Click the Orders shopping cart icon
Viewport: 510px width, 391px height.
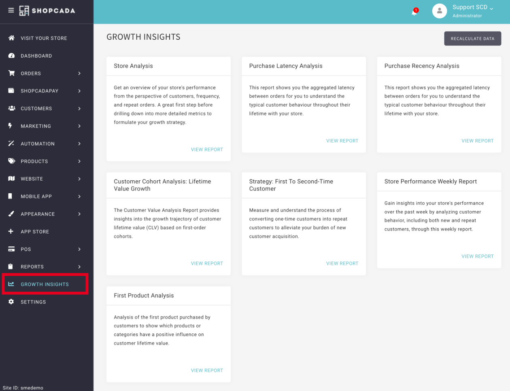[11, 73]
